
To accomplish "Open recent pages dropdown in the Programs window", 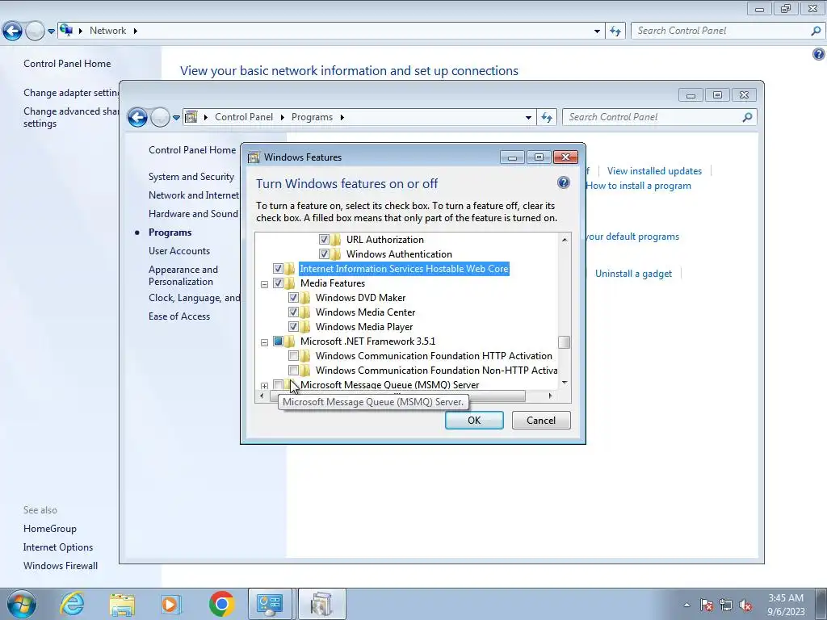I will (176, 118).
